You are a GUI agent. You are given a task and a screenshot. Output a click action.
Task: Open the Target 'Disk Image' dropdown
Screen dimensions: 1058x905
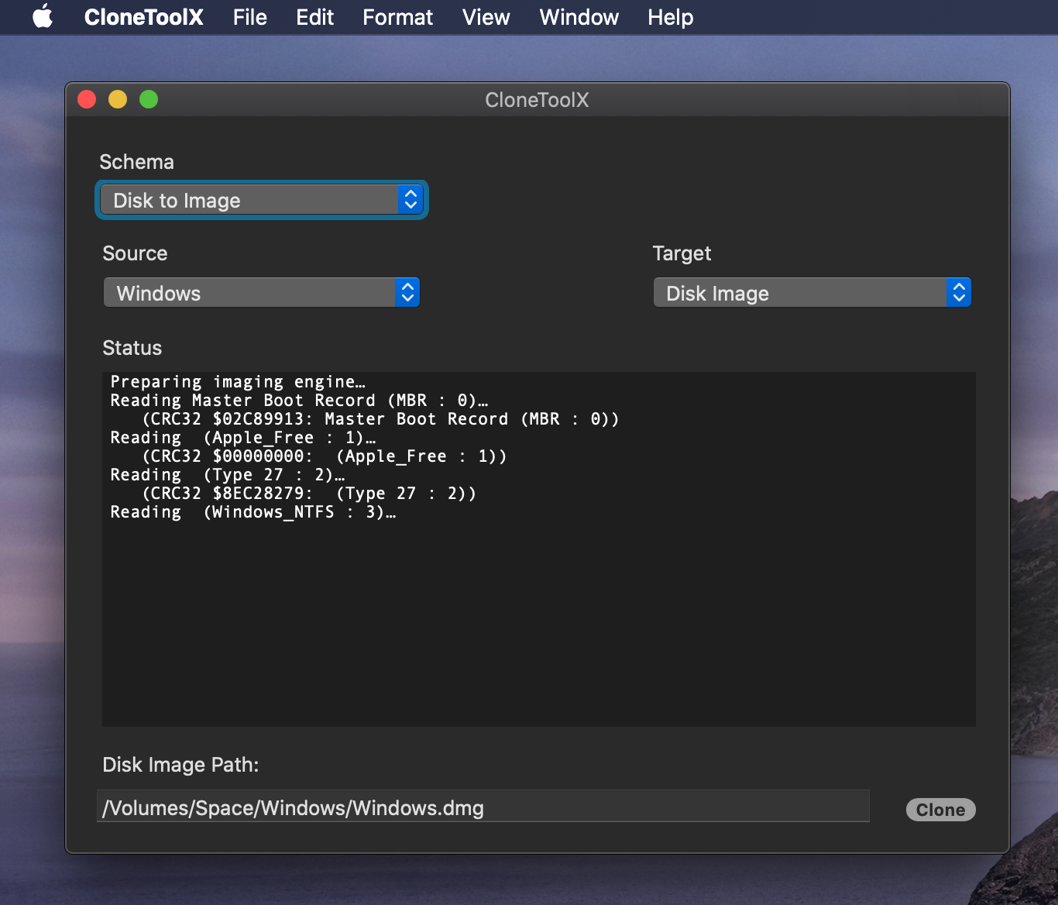(812, 293)
